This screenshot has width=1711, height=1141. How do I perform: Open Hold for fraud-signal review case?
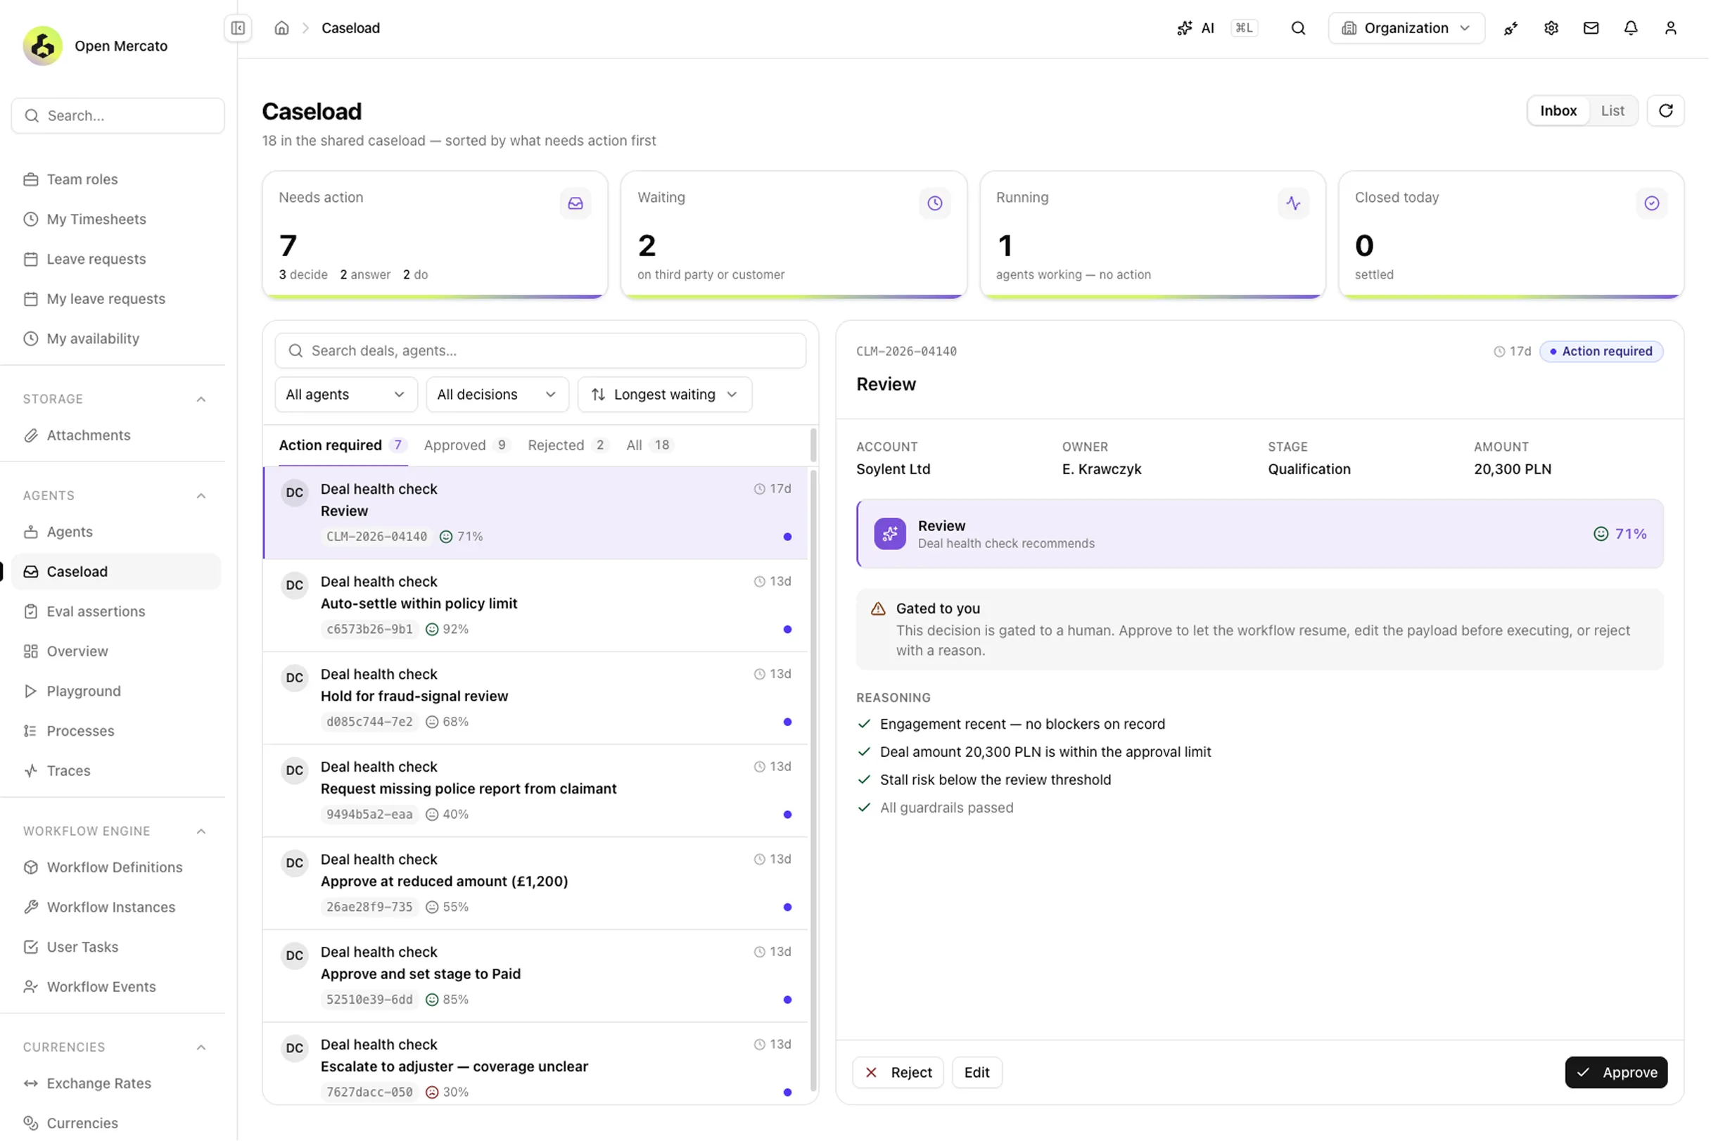click(x=535, y=698)
